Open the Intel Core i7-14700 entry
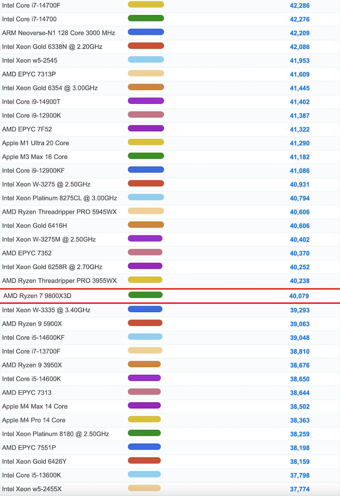 tap(29, 20)
